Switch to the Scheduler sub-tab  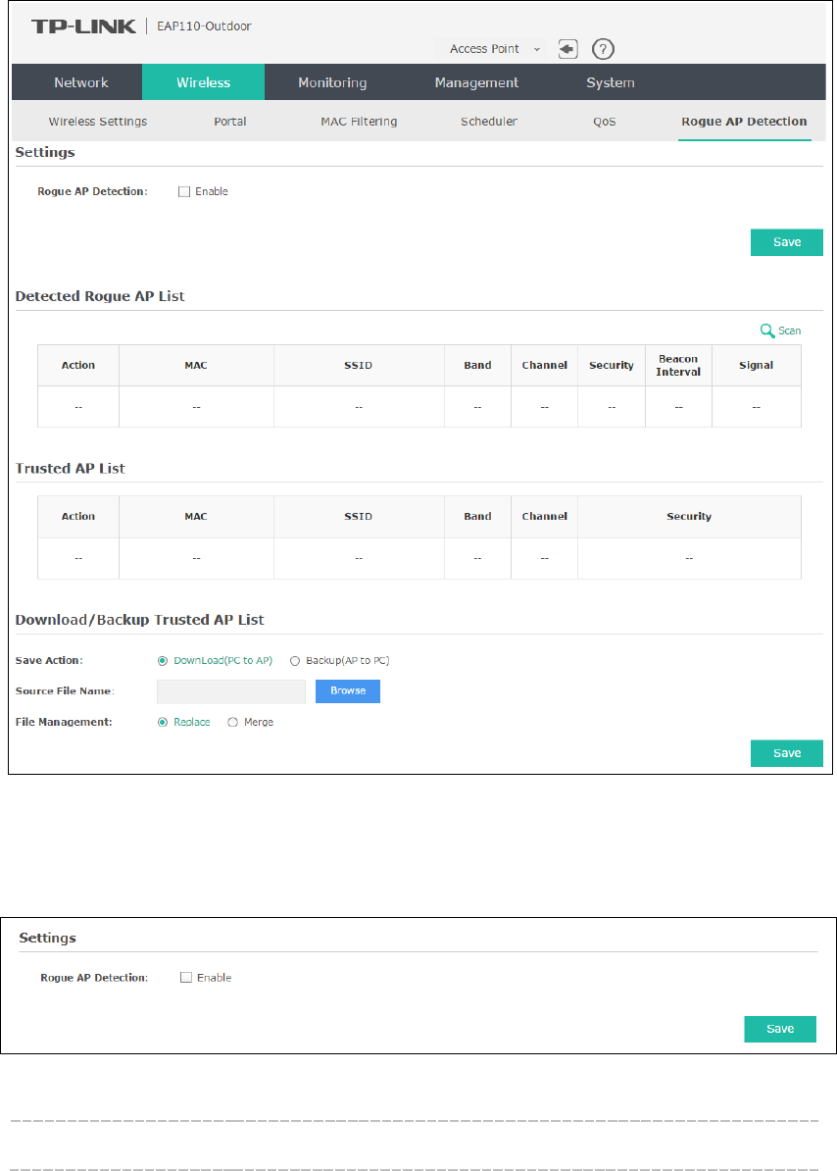click(488, 122)
